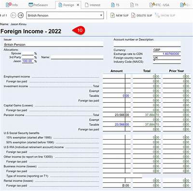193x191 pixels.
Task: Click Pension income Taxable amount 23,566.00
Action: pyautogui.click(x=117, y=125)
